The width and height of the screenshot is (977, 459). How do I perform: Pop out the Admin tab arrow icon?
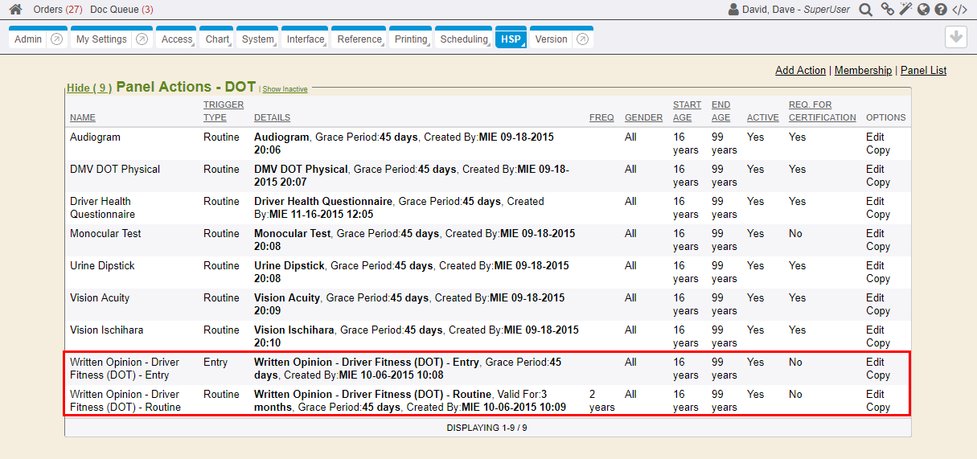click(x=57, y=39)
